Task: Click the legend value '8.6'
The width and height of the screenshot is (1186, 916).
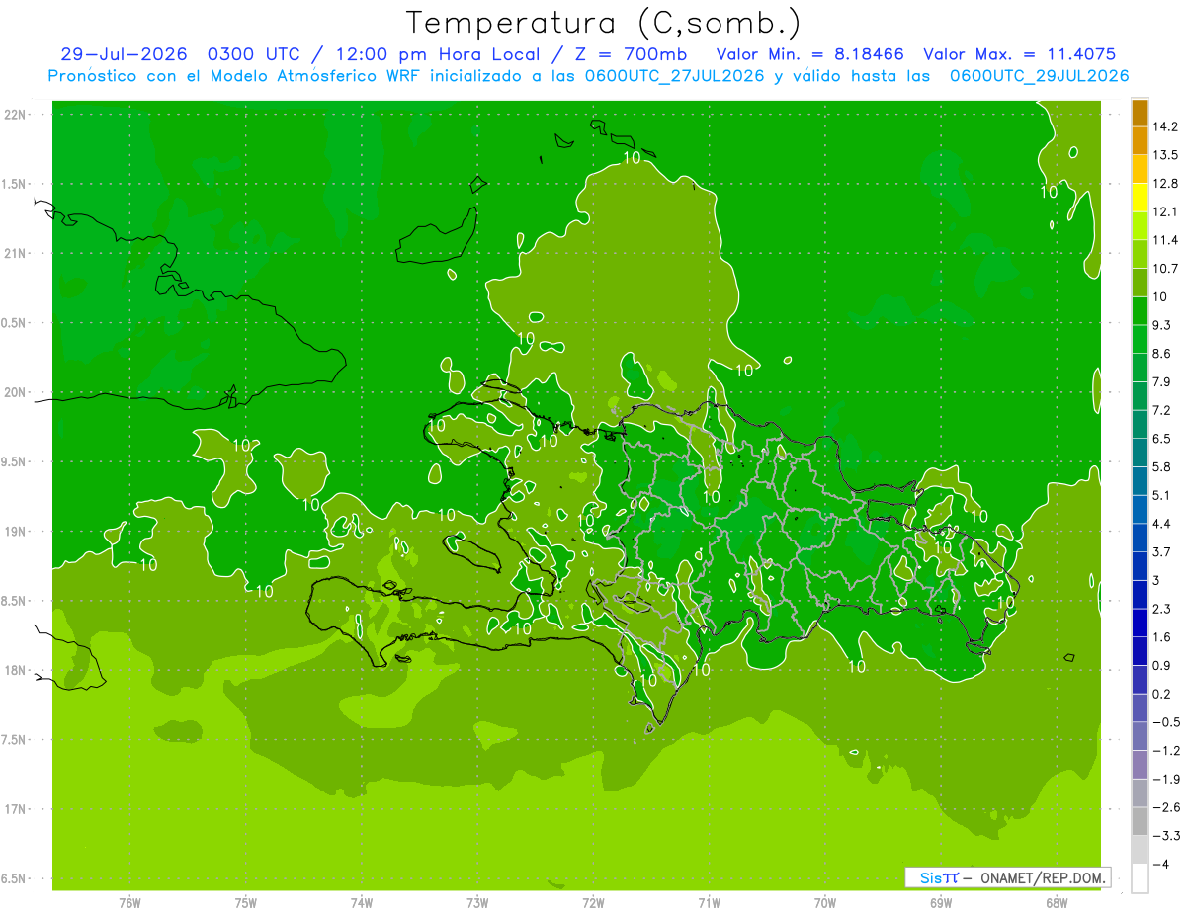Action: 1162,353
